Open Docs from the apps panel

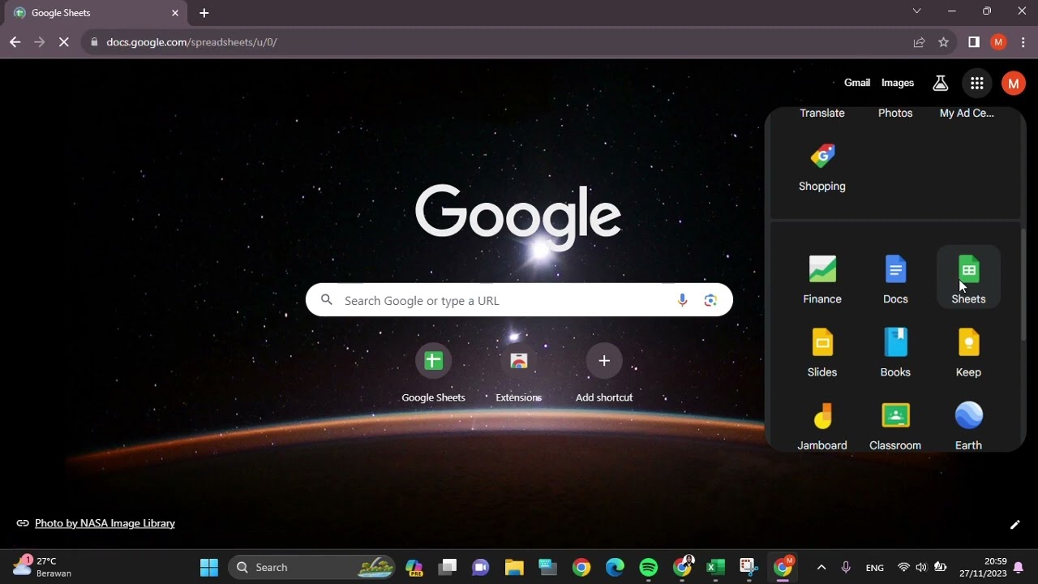point(895,277)
